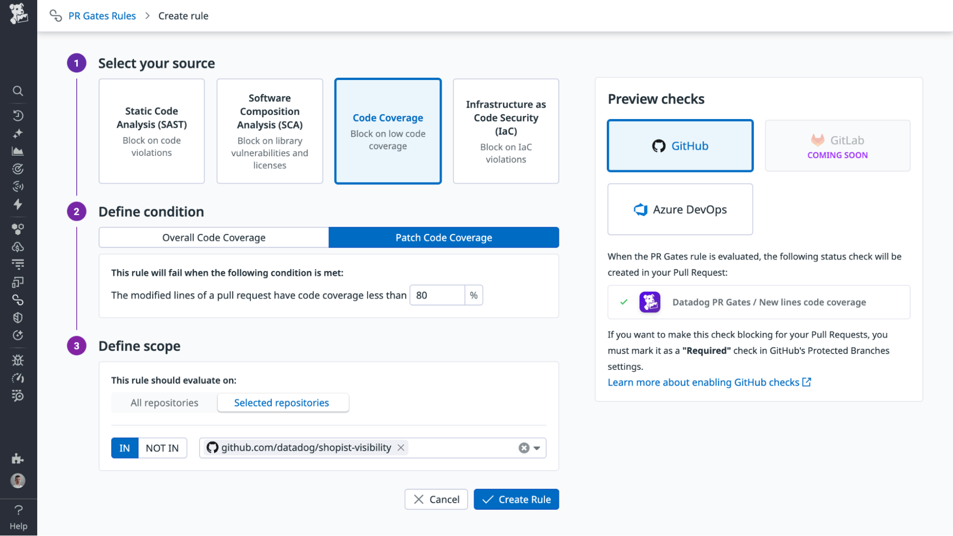The image size is (953, 536).
Task: Click the Create Rule button
Action: [516, 499]
